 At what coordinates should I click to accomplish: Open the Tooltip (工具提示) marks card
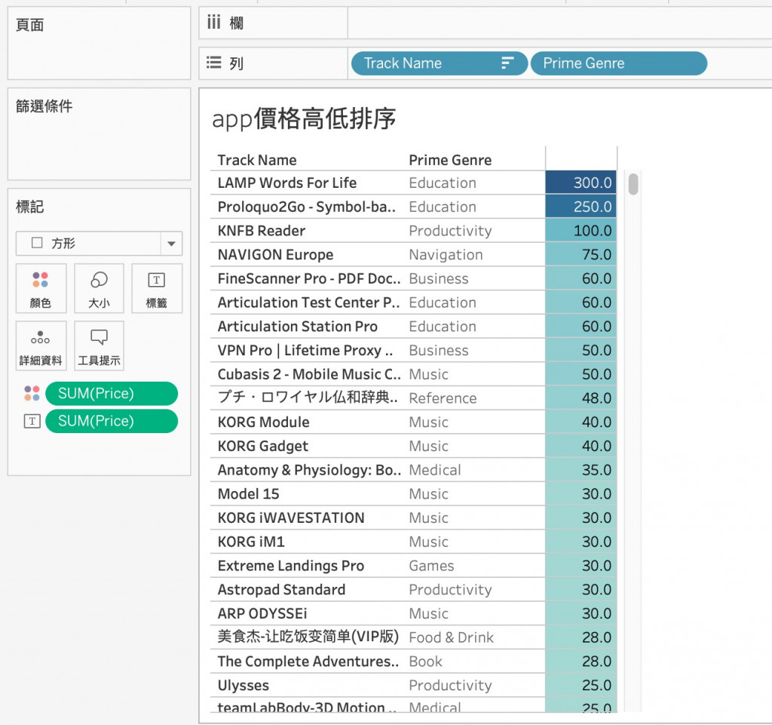[x=99, y=346]
